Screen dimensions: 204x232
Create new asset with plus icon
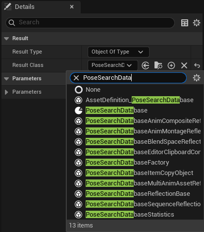pyautogui.click(x=171, y=65)
